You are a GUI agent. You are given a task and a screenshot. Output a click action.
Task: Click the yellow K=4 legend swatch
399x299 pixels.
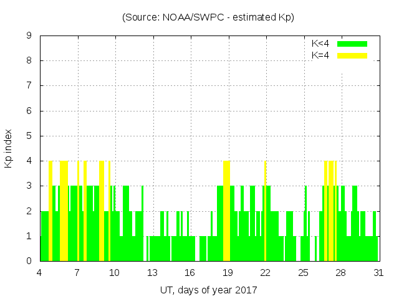coord(352,55)
